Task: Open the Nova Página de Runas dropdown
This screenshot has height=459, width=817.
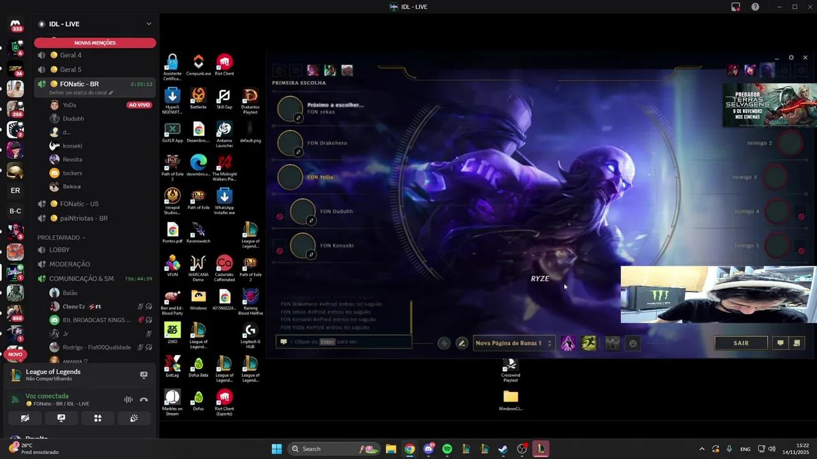Action: pos(513,343)
